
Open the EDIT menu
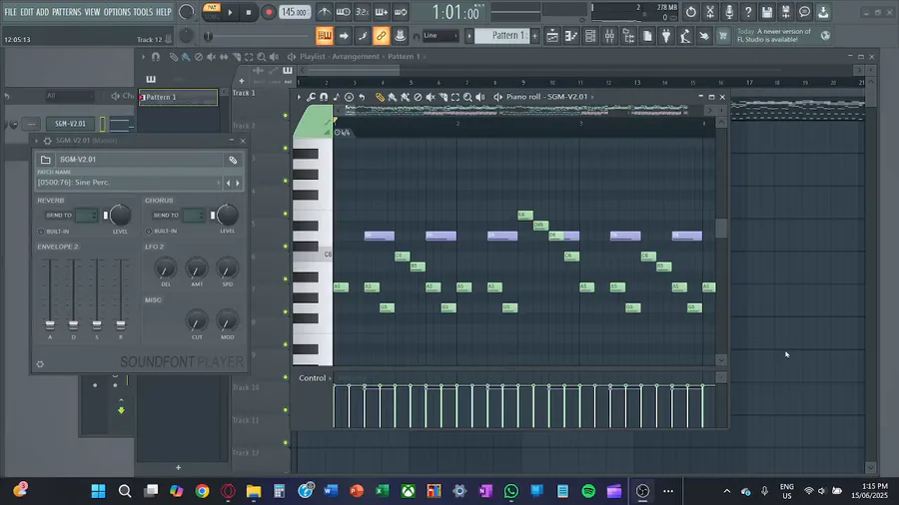[26, 12]
